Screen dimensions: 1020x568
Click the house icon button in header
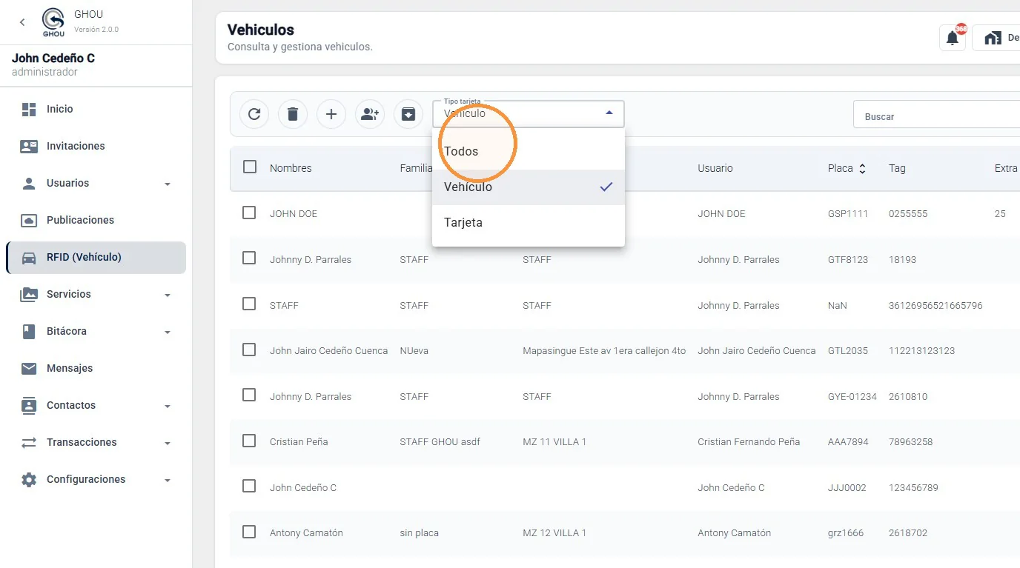pyautogui.click(x=993, y=38)
